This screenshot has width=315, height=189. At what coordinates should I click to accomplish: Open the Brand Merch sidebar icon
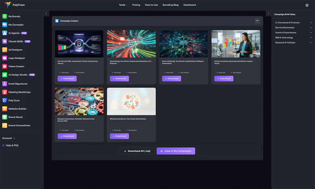coord(4,117)
